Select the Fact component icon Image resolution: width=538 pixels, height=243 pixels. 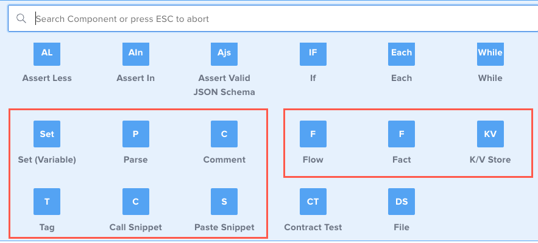click(x=402, y=134)
